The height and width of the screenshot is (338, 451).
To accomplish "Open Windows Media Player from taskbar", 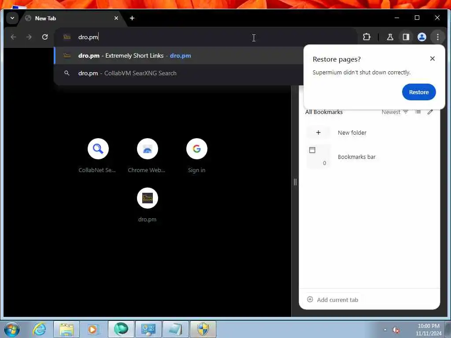I will [x=93, y=329].
